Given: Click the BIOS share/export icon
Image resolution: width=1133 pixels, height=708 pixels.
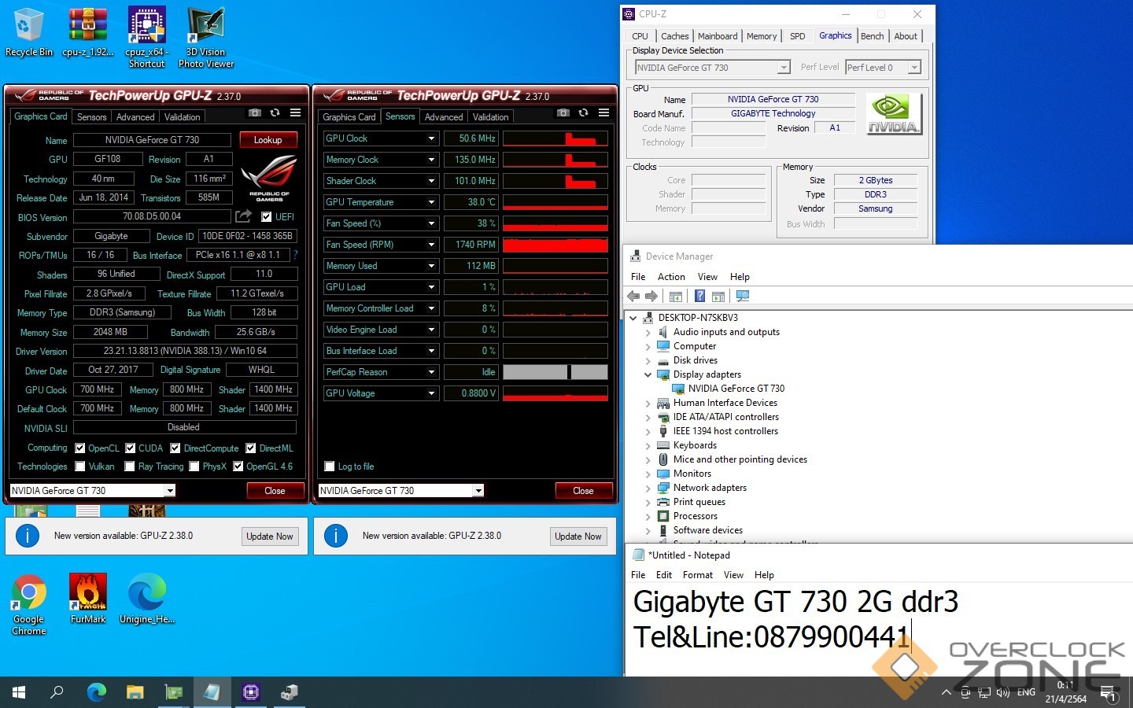Looking at the screenshot, I should point(243,216).
